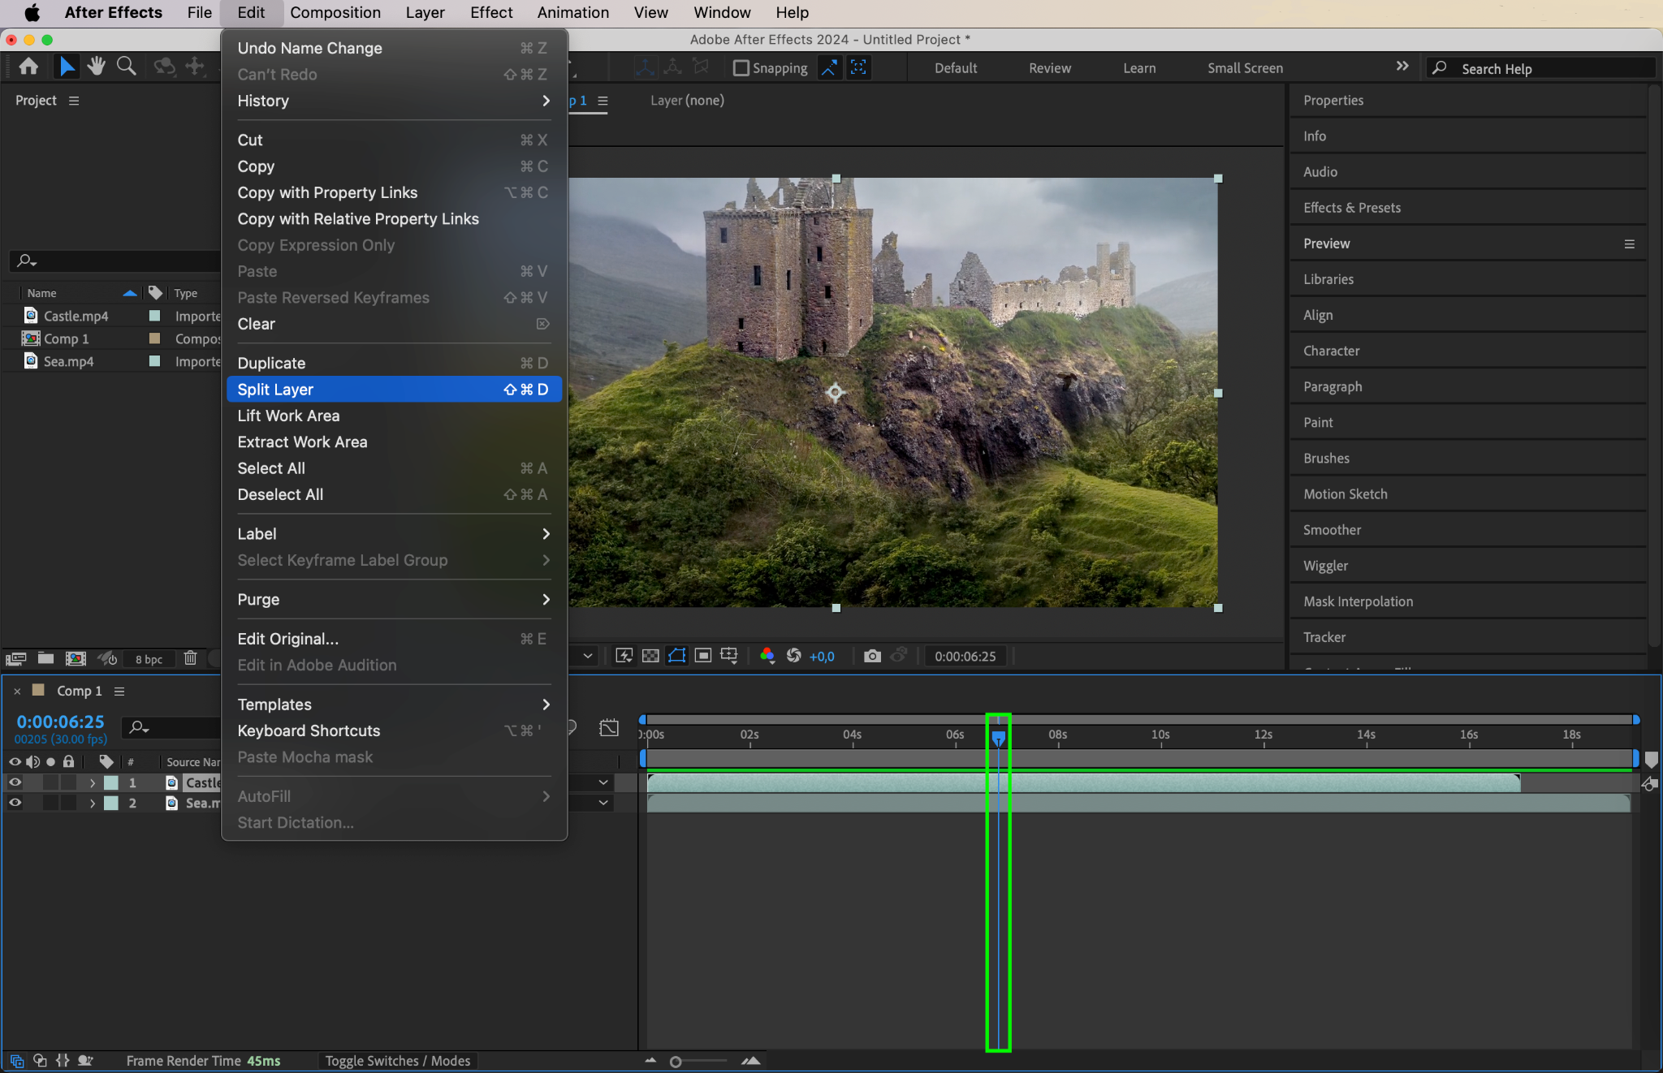Hide the Castle layer eye toggle
Image resolution: width=1663 pixels, height=1073 pixels.
pyautogui.click(x=15, y=782)
